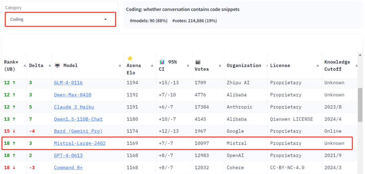Click the Organization column sort arrow

[264, 66]
